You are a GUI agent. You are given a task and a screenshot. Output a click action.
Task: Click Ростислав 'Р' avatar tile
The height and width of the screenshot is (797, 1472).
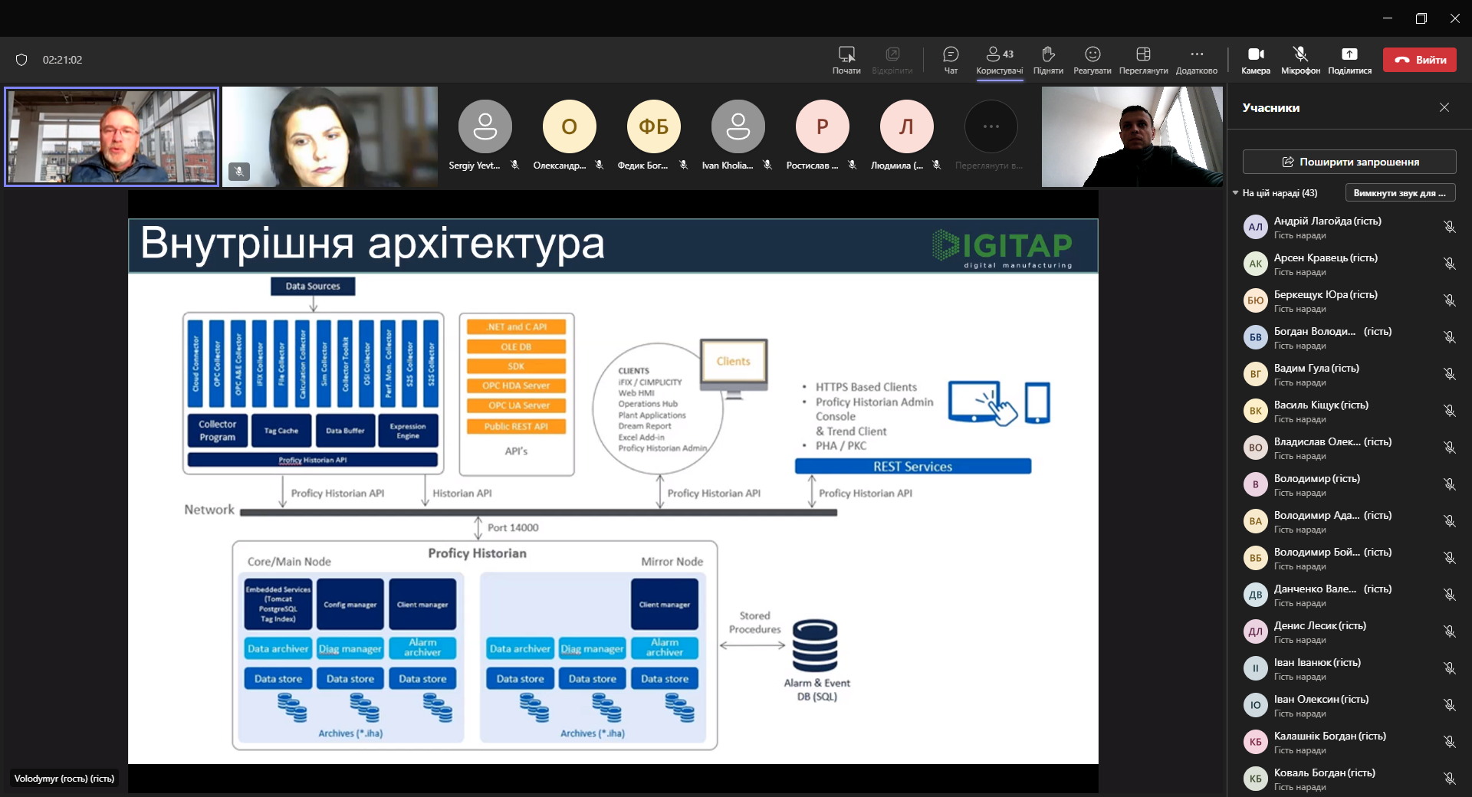point(822,126)
